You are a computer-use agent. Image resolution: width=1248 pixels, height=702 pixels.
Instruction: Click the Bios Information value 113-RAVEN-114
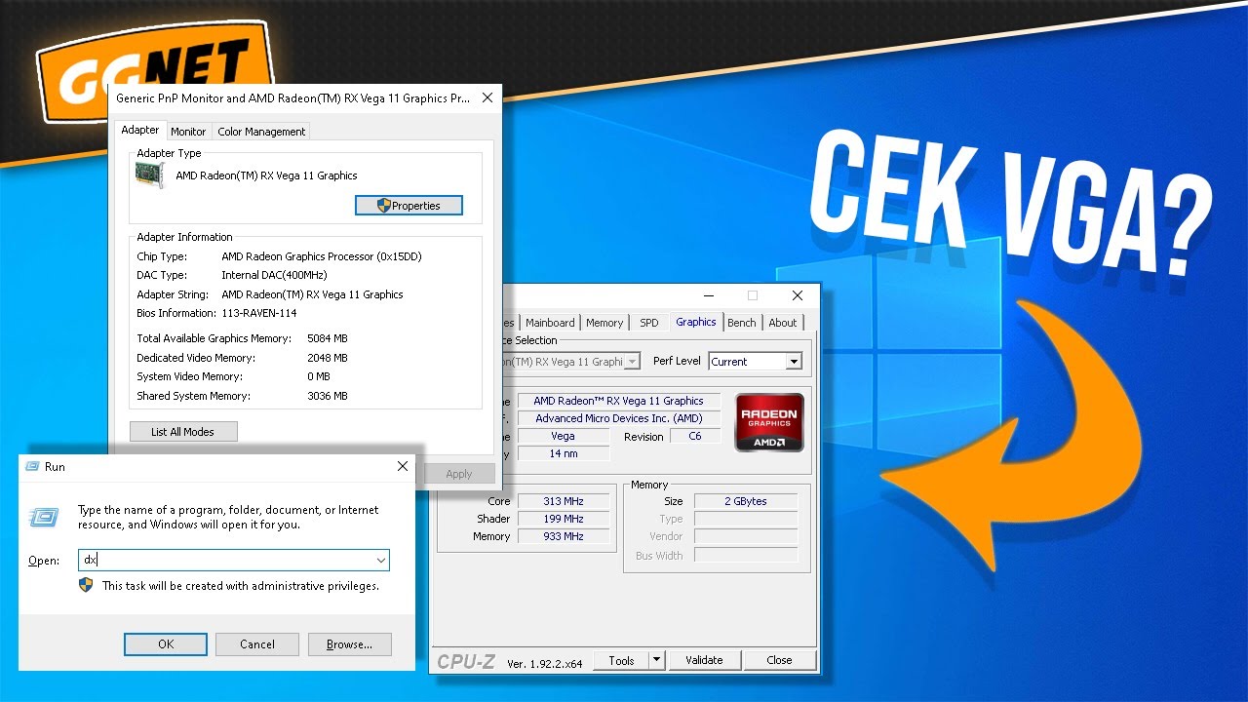259,313
